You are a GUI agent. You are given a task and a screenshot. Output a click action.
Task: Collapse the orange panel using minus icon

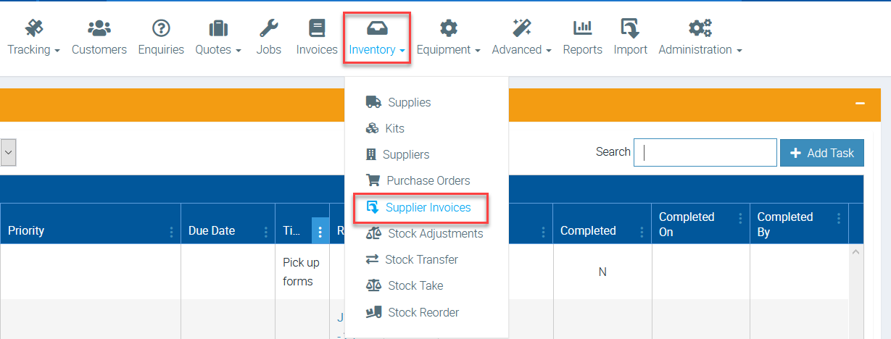(x=860, y=104)
